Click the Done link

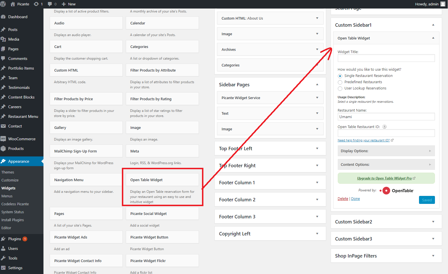(x=355, y=199)
